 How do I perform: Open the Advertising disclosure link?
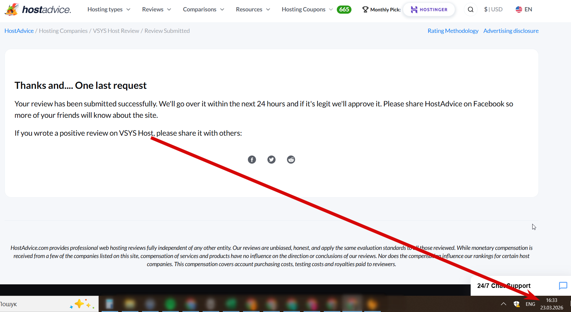(x=511, y=31)
